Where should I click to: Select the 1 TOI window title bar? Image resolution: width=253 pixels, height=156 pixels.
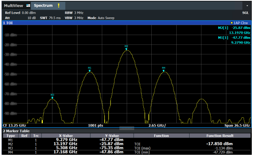pyautogui.click(x=127, y=23)
